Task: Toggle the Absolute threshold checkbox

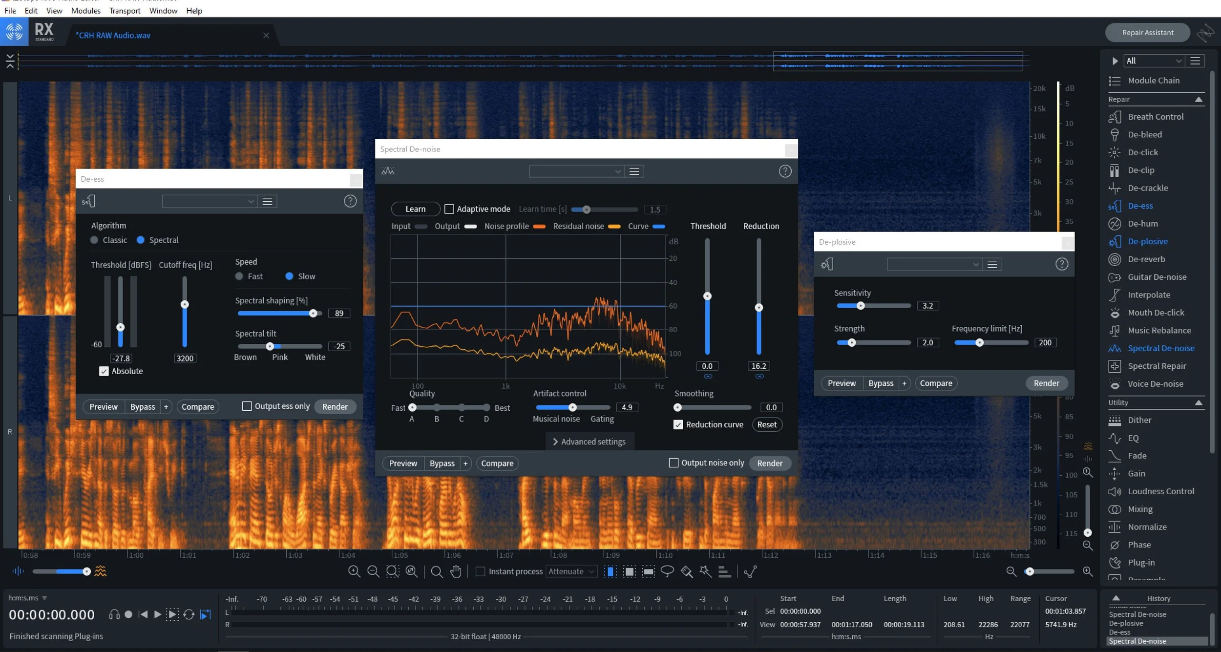Action: (104, 371)
